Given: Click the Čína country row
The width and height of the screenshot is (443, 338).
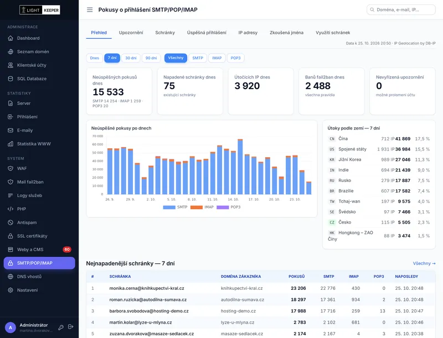Looking at the screenshot, I should pos(379,139).
